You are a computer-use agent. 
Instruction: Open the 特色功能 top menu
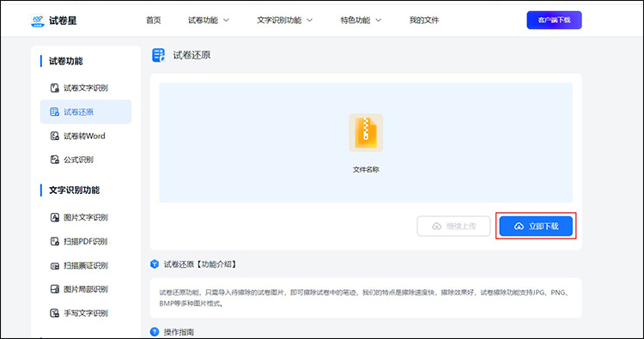point(355,20)
